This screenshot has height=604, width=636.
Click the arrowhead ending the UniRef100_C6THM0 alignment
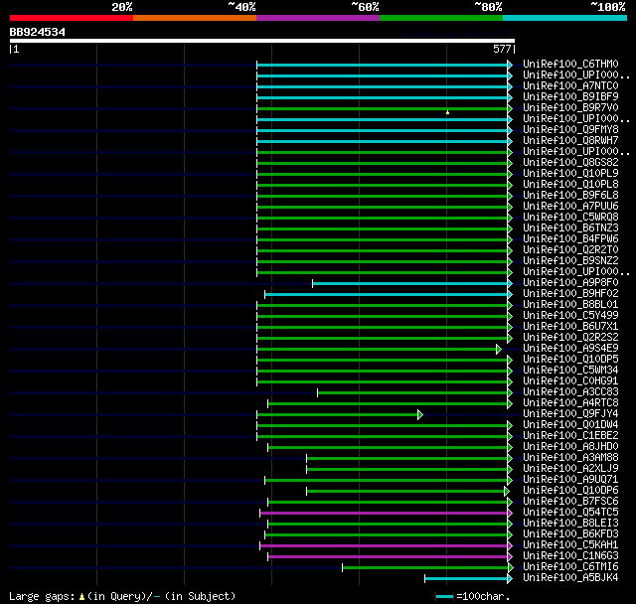coord(510,65)
